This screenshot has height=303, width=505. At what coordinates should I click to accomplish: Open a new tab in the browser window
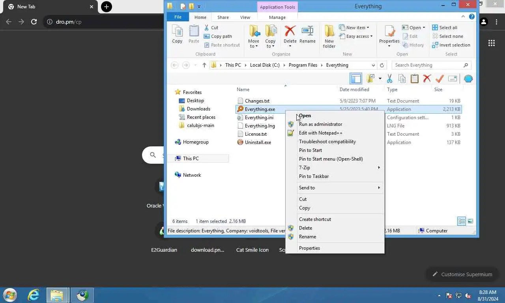coord(106,7)
